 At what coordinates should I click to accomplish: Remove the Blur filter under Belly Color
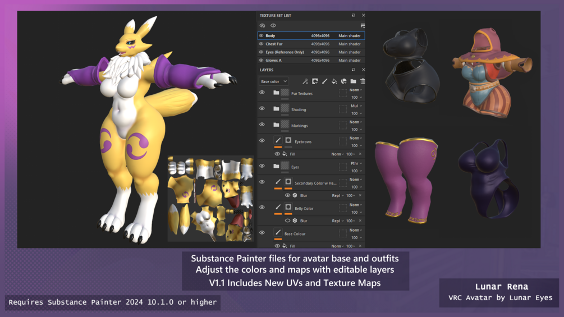[x=360, y=220]
